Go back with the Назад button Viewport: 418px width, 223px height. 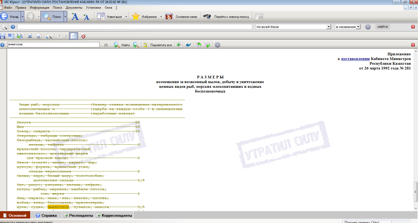pos(10,17)
